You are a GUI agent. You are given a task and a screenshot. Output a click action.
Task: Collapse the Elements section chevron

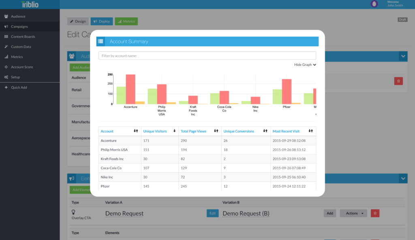(x=403, y=178)
